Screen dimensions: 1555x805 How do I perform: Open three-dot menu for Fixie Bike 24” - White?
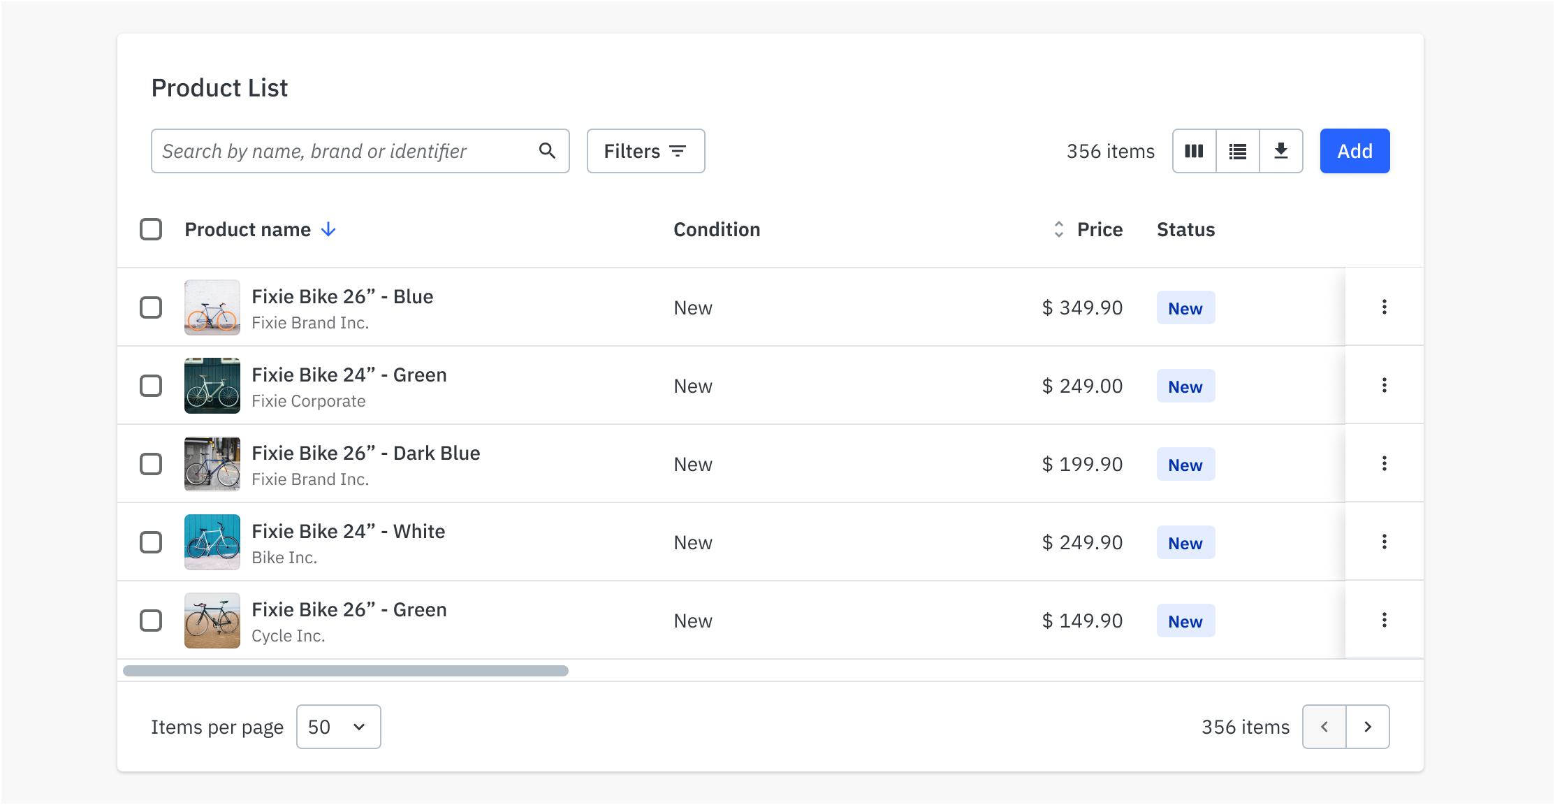coord(1384,542)
